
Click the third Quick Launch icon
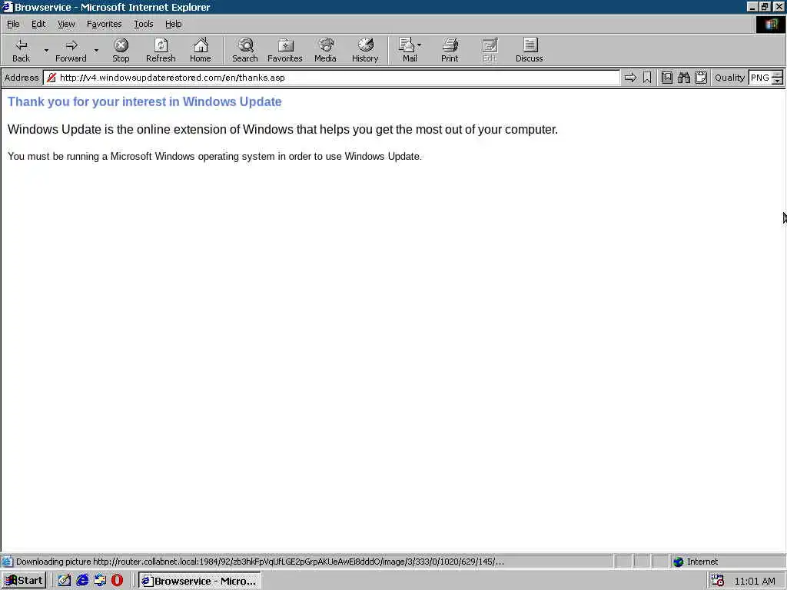[100, 581]
